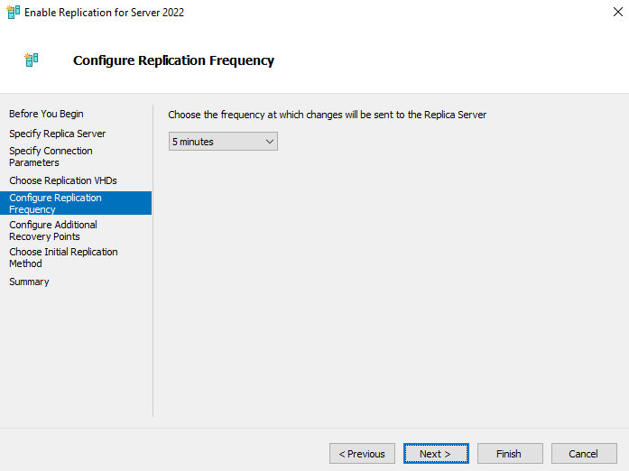Screen dimensions: 629x471
Task: Go to the Before You Begin step
Action: click(46, 114)
